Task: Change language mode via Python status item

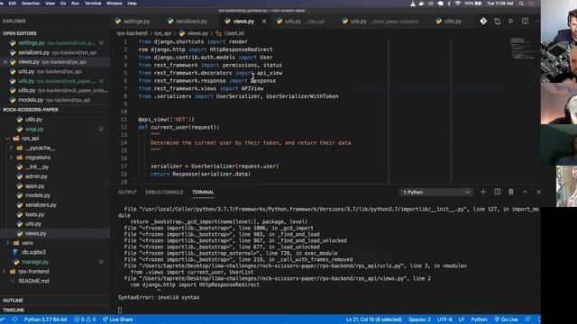Action: 479,319
